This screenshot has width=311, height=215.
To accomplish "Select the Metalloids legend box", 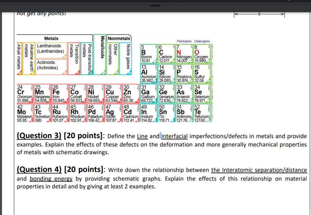I will [100, 55].
